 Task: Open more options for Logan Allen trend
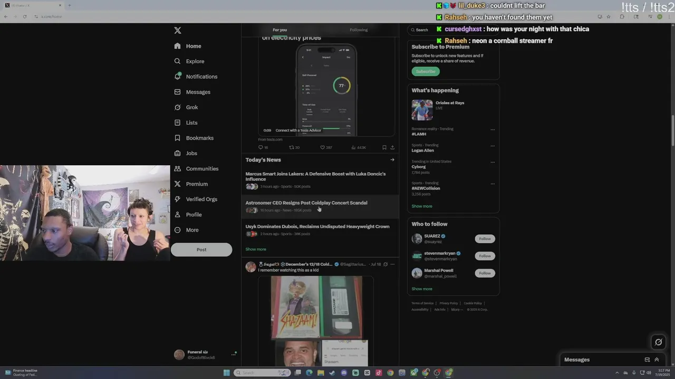[493, 146]
